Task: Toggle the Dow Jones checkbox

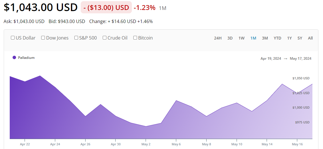Action: coord(43,38)
